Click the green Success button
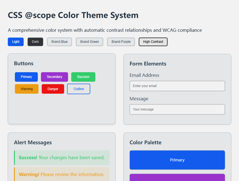239x181 pixels. click(x=83, y=77)
